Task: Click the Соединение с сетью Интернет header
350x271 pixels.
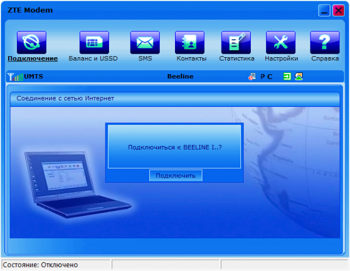Action: point(65,98)
